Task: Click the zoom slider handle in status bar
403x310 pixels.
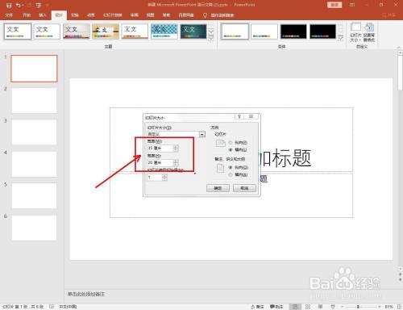Action: click(x=358, y=307)
